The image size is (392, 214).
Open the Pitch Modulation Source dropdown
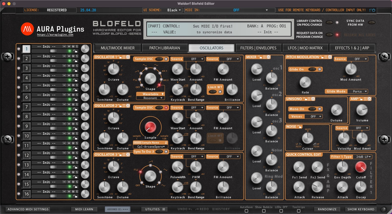tap(357, 59)
